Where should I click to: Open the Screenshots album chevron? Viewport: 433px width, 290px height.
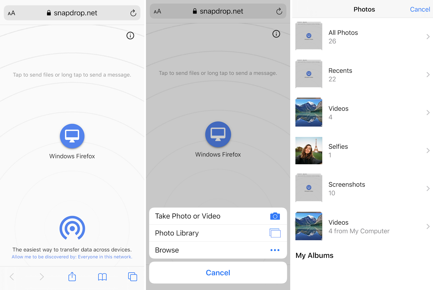pos(428,188)
